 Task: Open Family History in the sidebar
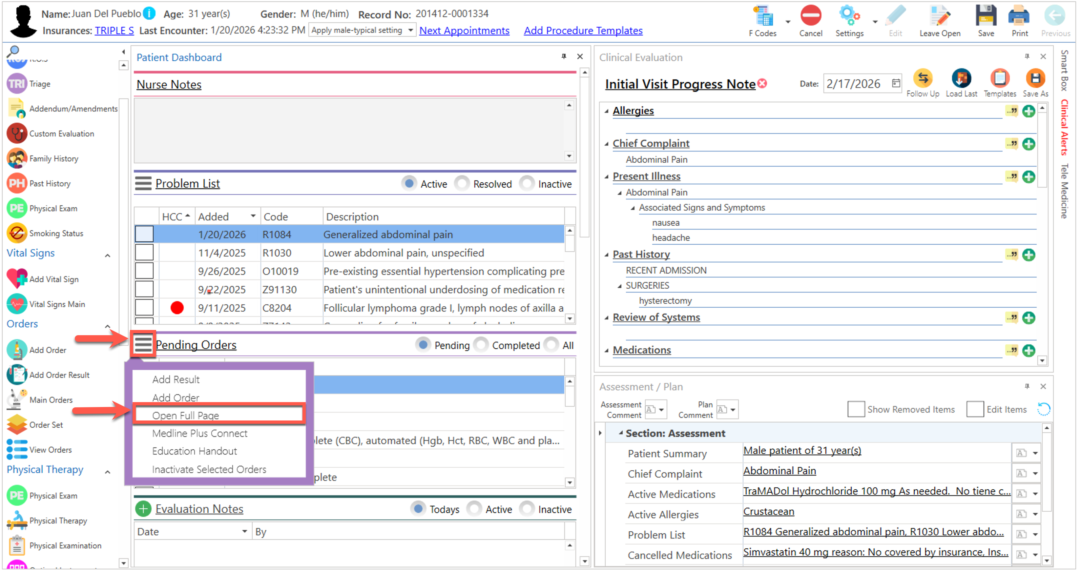click(x=53, y=159)
